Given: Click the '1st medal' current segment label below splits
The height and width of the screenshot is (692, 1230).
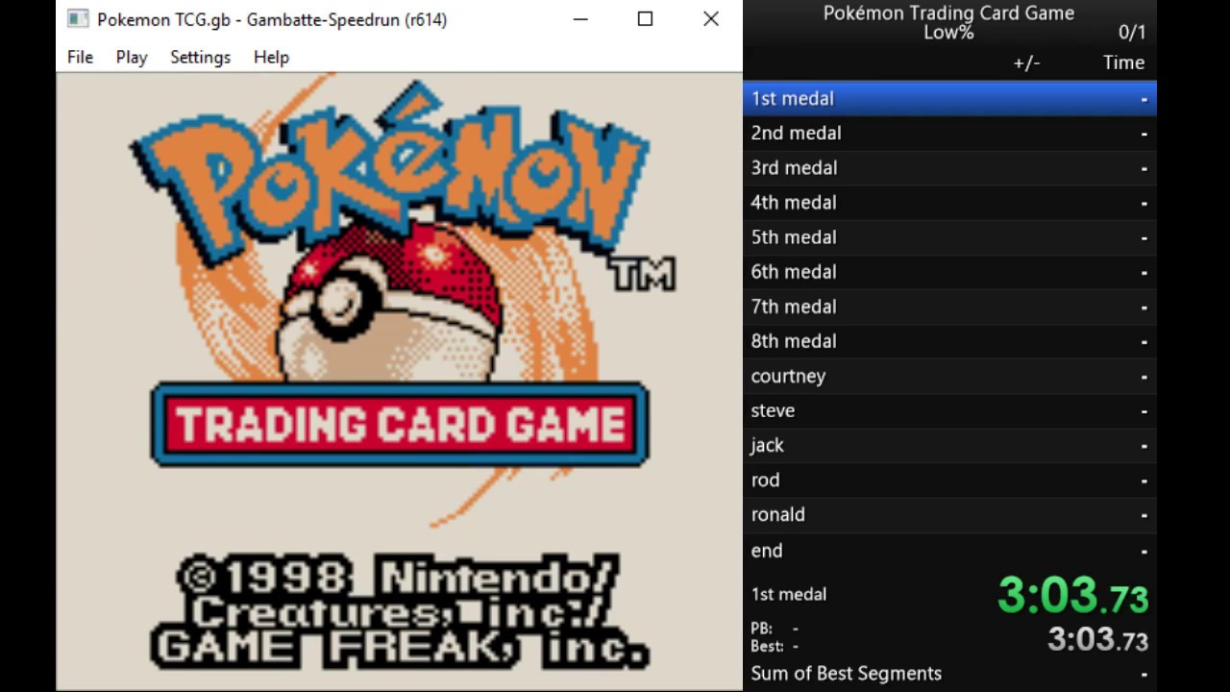Looking at the screenshot, I should click(789, 594).
